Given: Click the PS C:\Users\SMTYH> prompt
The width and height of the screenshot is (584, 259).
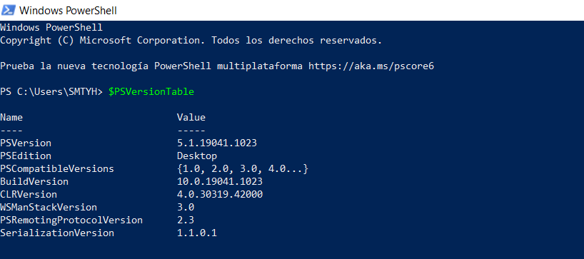Looking at the screenshot, I should (x=51, y=92).
